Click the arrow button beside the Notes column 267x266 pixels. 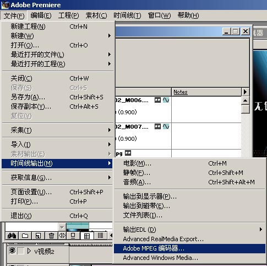(x=245, y=92)
